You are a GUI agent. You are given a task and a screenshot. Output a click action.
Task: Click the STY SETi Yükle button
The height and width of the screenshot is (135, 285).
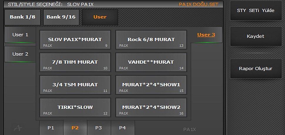coord(255,11)
